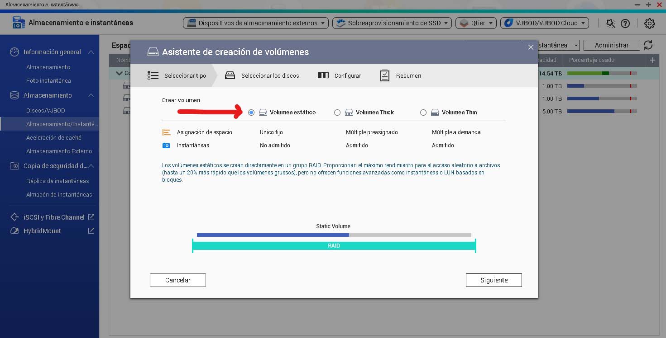Select the Volumen Thick radio button

pyautogui.click(x=337, y=113)
